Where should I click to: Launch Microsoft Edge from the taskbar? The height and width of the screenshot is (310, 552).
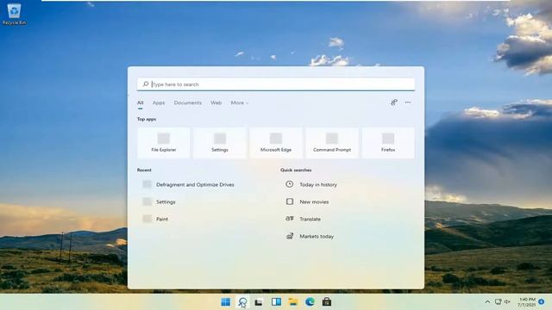[x=310, y=302]
